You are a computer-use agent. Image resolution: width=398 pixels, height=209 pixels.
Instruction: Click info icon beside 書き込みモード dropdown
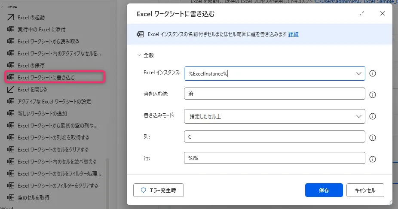373,116
